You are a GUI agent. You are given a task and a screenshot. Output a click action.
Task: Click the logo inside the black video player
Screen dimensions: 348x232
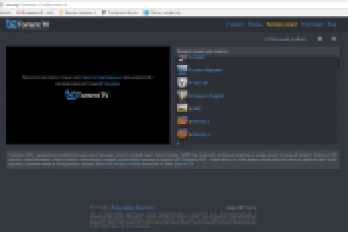tap(87, 95)
